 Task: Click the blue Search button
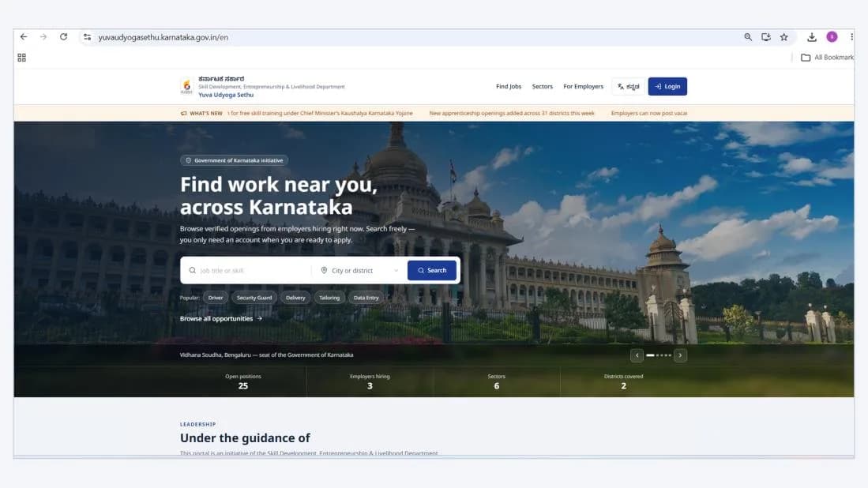(x=432, y=271)
